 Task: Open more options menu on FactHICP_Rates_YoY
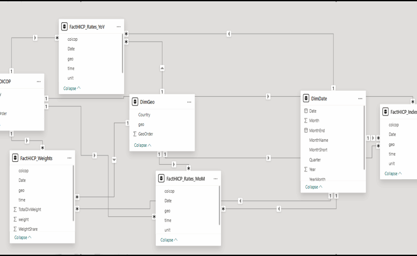(x=119, y=26)
